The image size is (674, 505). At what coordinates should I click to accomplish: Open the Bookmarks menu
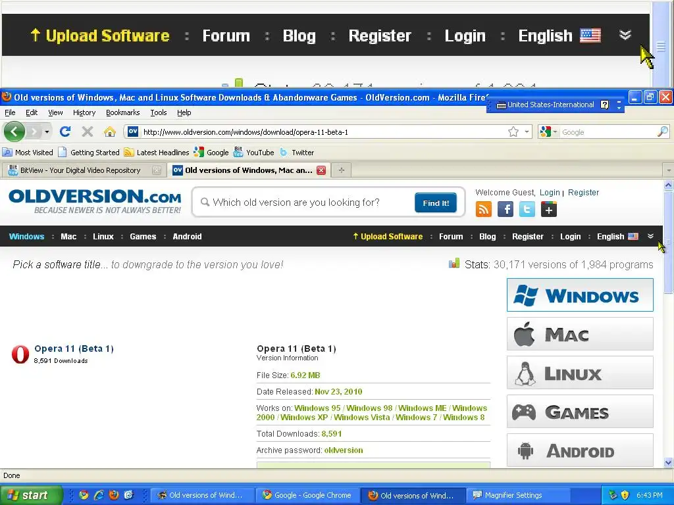coord(122,112)
